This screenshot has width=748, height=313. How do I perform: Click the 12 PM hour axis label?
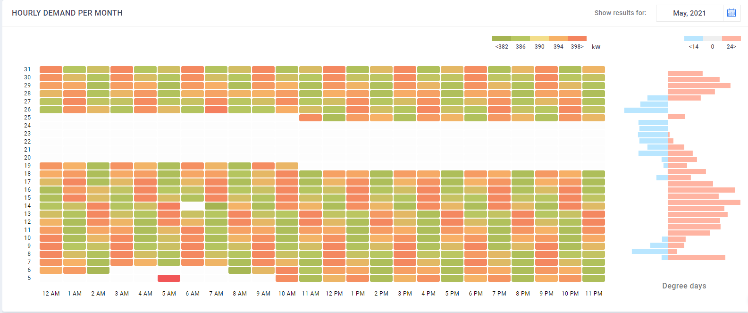(334, 294)
